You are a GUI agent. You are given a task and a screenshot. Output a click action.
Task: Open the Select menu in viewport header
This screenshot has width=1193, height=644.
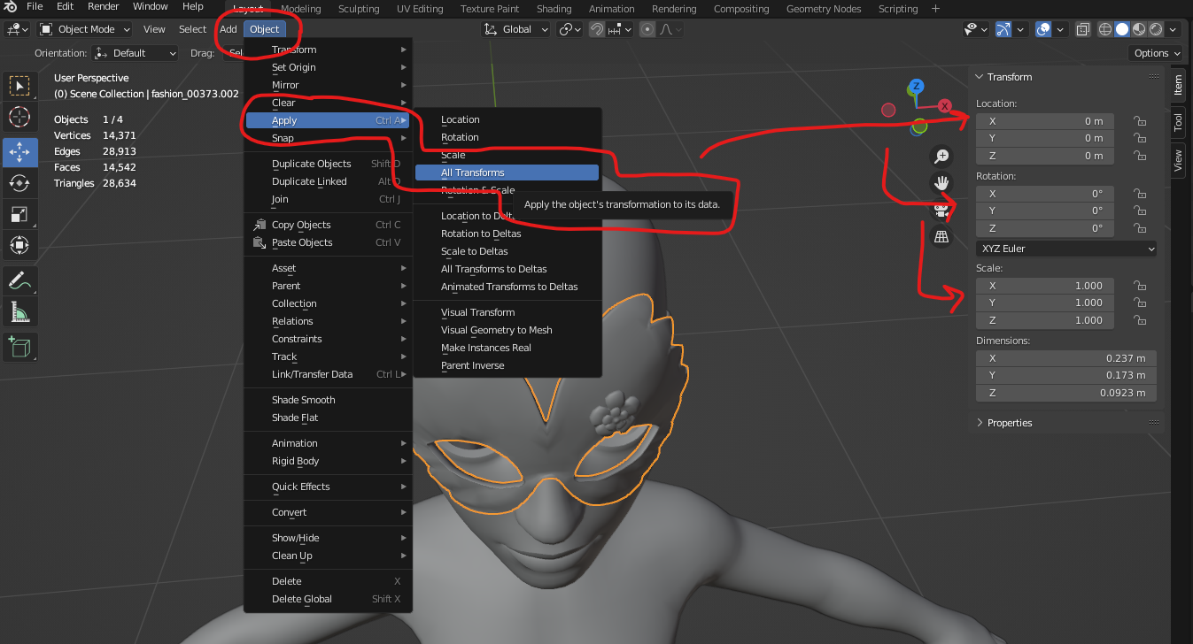pyautogui.click(x=192, y=29)
